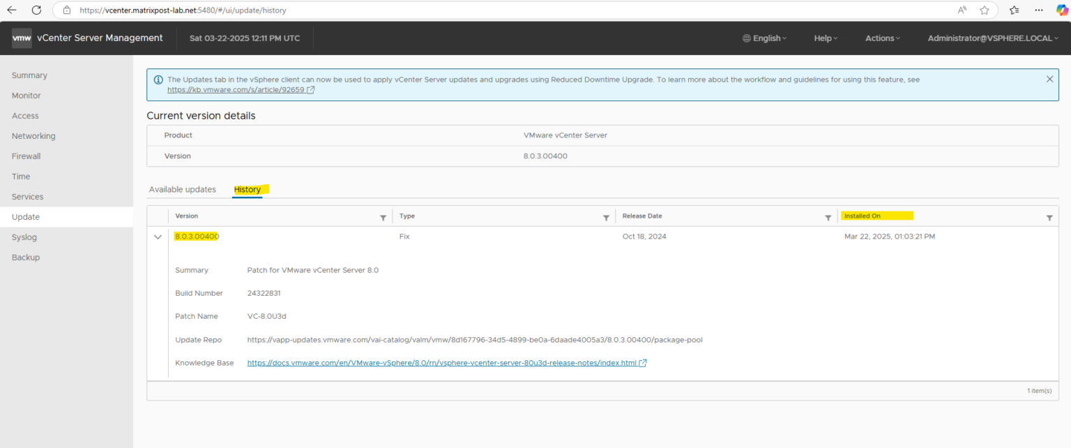Open the Type column filter
Screen dimensions: 1071x448
pyautogui.click(x=605, y=217)
